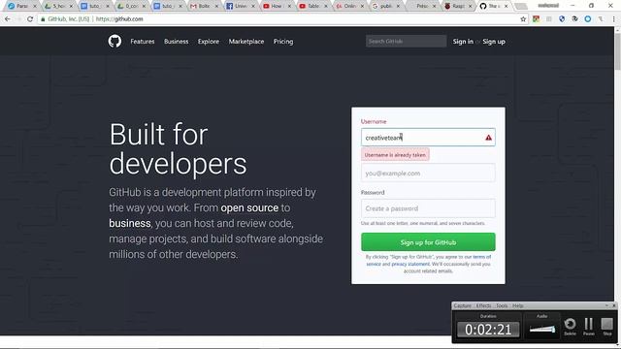Bookmark page with star icon

[x=523, y=19]
